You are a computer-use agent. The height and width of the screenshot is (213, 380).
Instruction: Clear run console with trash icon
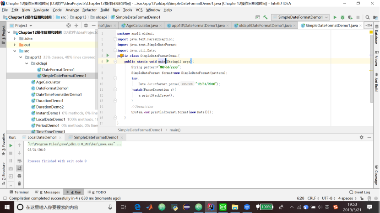[19, 183]
